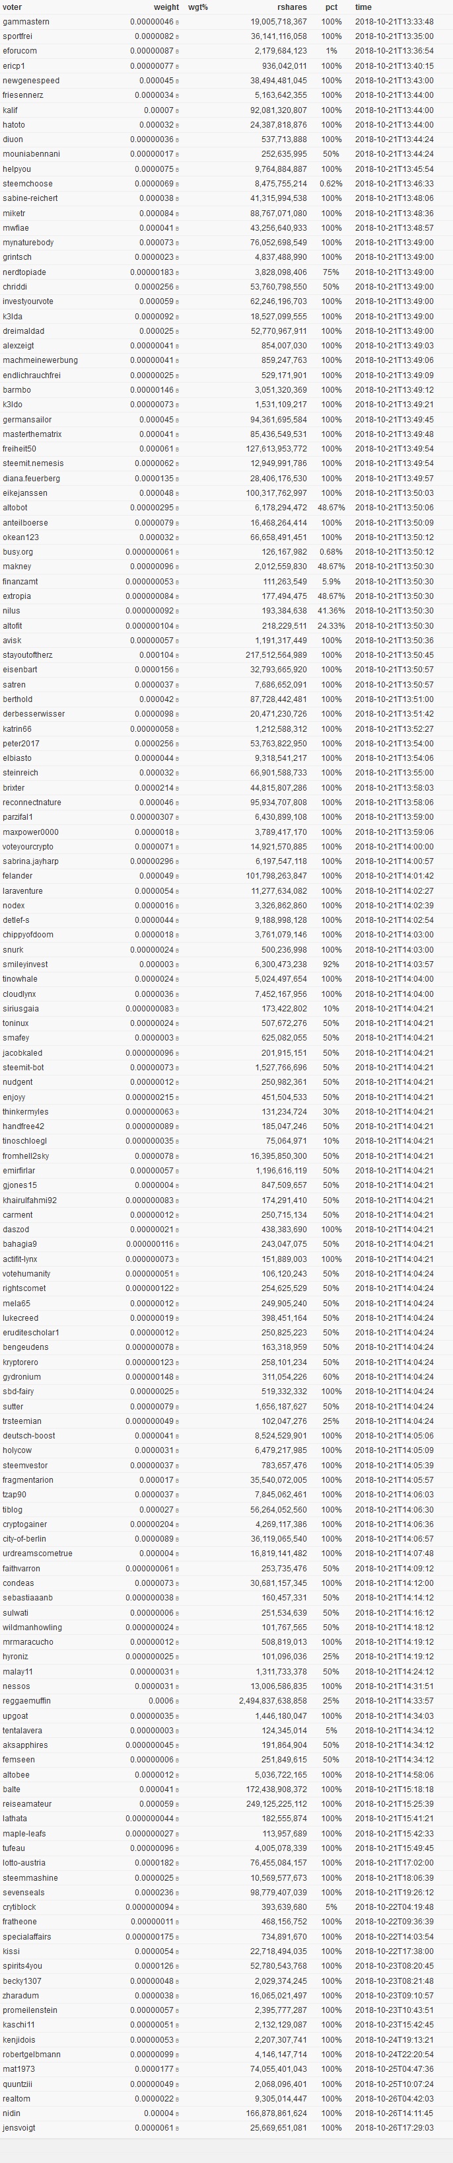This screenshot has width=453, height=2163.
Task: Open voter sportfrei's profile
Action: tap(18, 37)
